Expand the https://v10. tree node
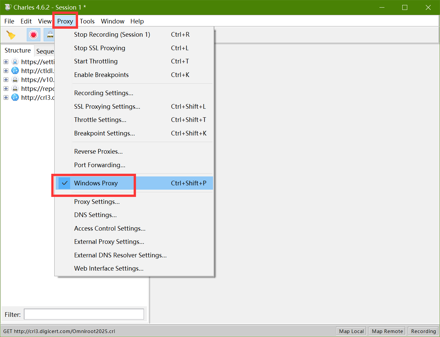Viewport: 440px width, 337px height. pos(6,80)
